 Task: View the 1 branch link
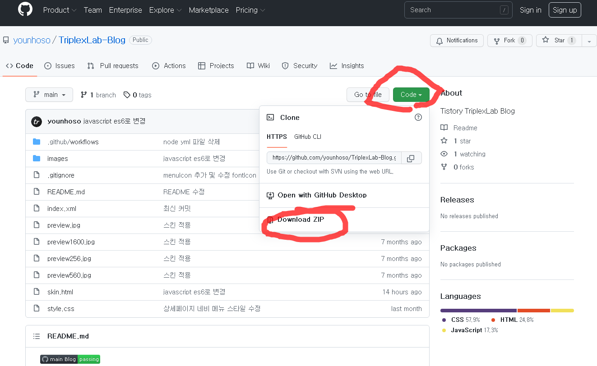pyautogui.click(x=98, y=95)
